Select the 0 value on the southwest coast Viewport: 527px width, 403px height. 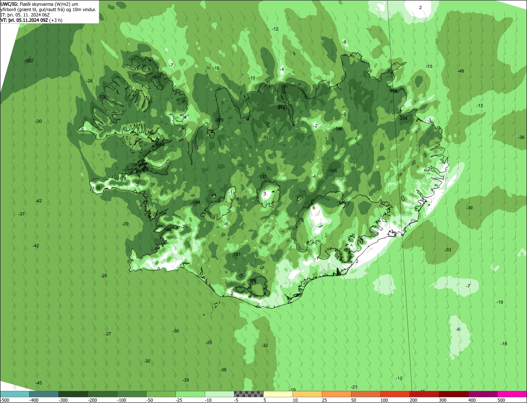(x=159, y=269)
